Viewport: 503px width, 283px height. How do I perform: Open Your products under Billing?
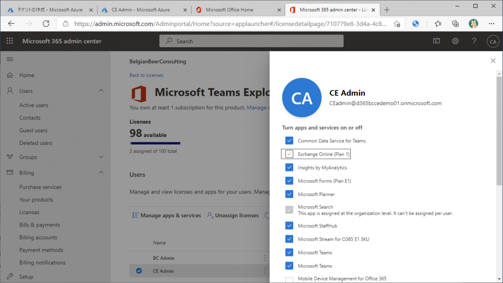point(36,199)
